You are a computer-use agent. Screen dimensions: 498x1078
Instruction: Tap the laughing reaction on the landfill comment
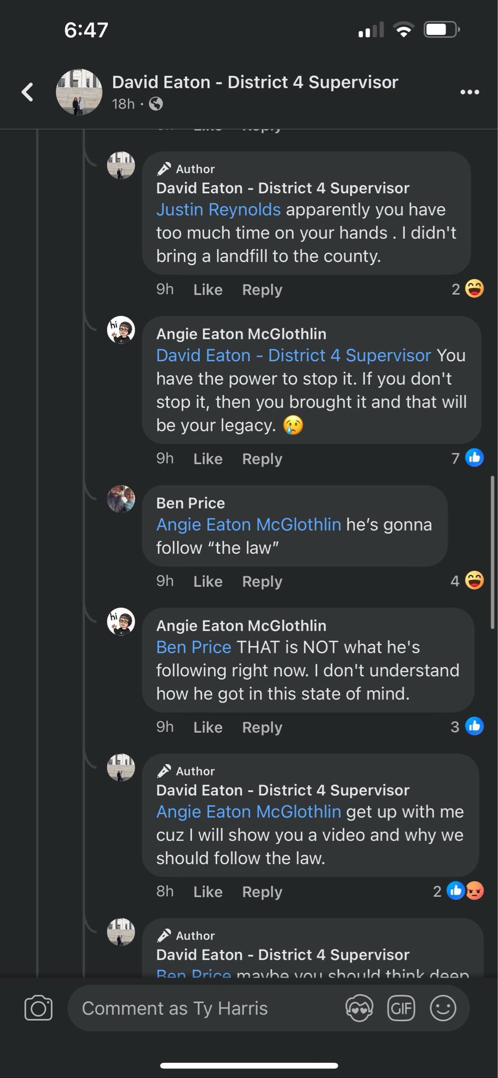point(474,289)
